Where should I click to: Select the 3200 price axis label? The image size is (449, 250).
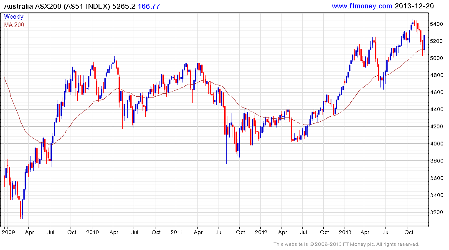(x=436, y=212)
